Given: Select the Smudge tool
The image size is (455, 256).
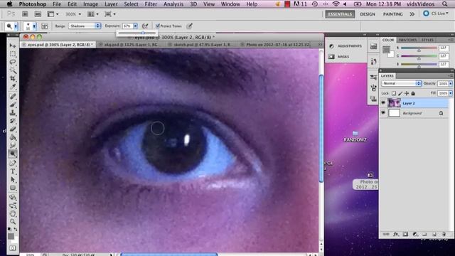Looking at the screenshot, I should pos(13,145).
